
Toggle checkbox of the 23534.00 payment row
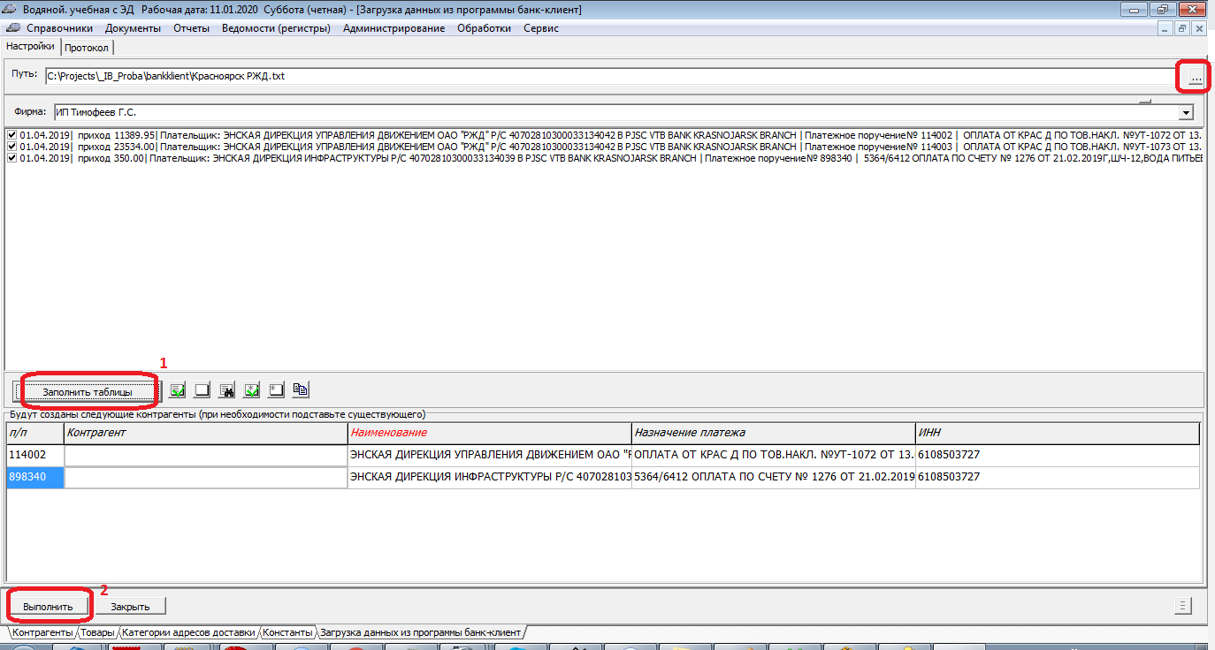pyautogui.click(x=11, y=146)
